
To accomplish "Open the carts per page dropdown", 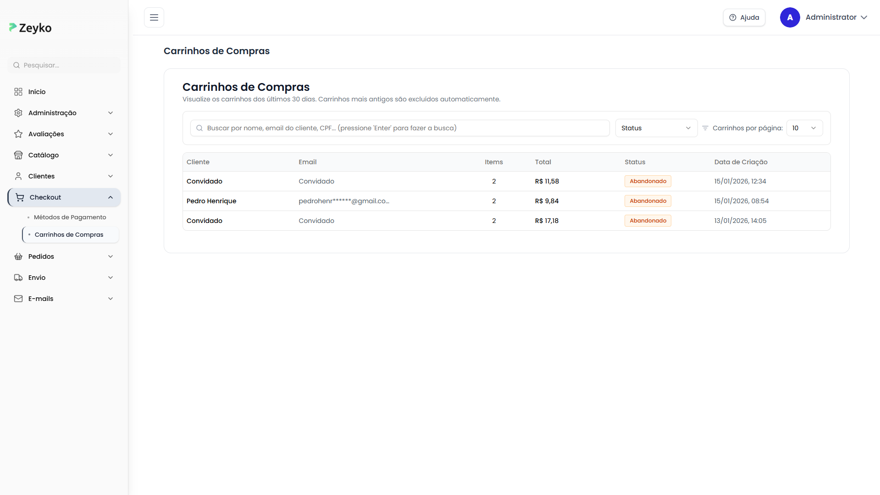I will pos(804,128).
